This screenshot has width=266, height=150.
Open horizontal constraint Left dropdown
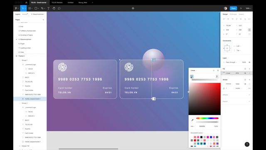(x=239, y=46)
